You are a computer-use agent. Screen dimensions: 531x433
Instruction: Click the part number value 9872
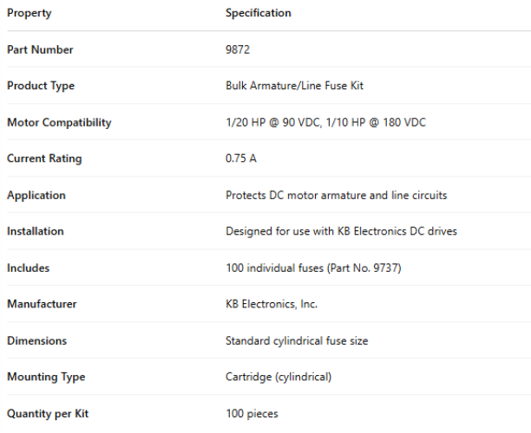(238, 49)
